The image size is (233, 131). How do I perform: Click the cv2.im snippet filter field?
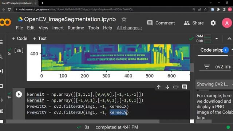click(223, 67)
